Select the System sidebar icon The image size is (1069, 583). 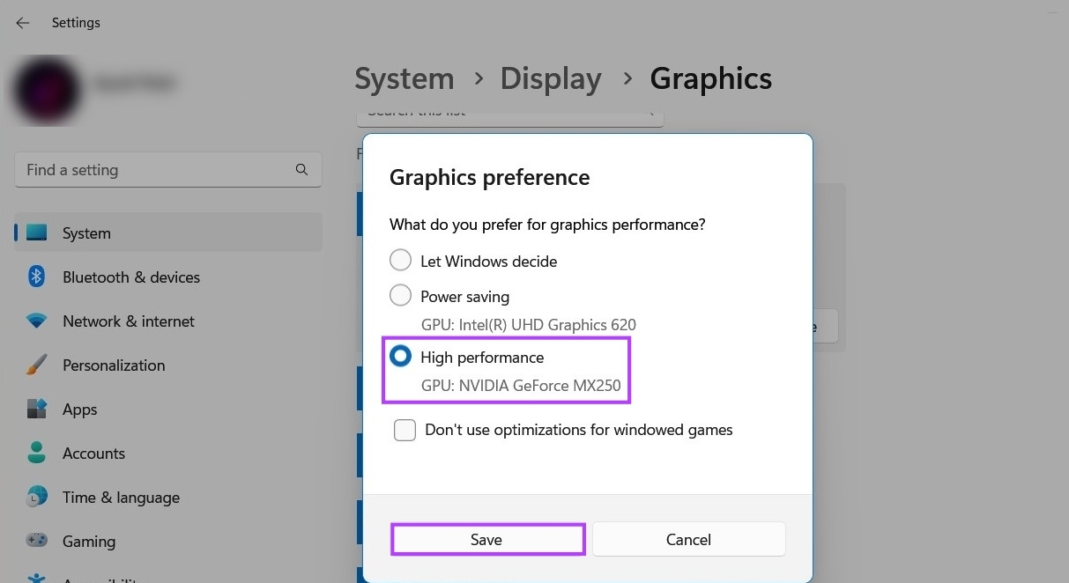tap(36, 232)
